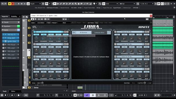Click the transport Record button

(x=105, y=95)
